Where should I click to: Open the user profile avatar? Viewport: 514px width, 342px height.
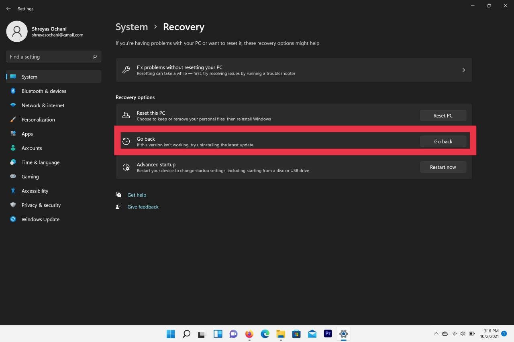coord(17,32)
